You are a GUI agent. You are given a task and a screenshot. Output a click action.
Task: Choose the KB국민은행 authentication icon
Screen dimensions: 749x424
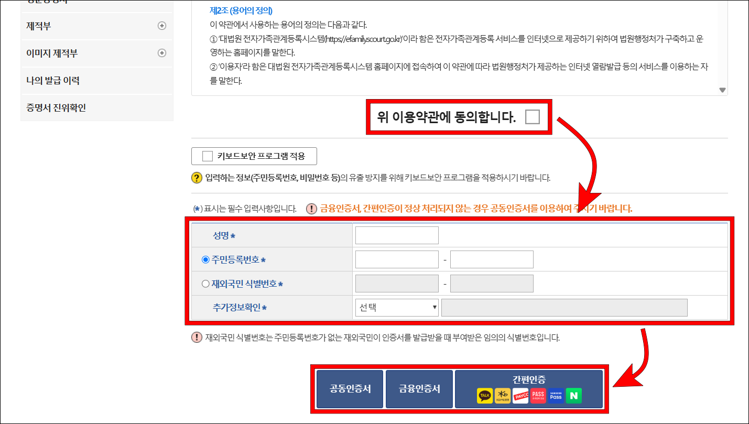click(503, 396)
